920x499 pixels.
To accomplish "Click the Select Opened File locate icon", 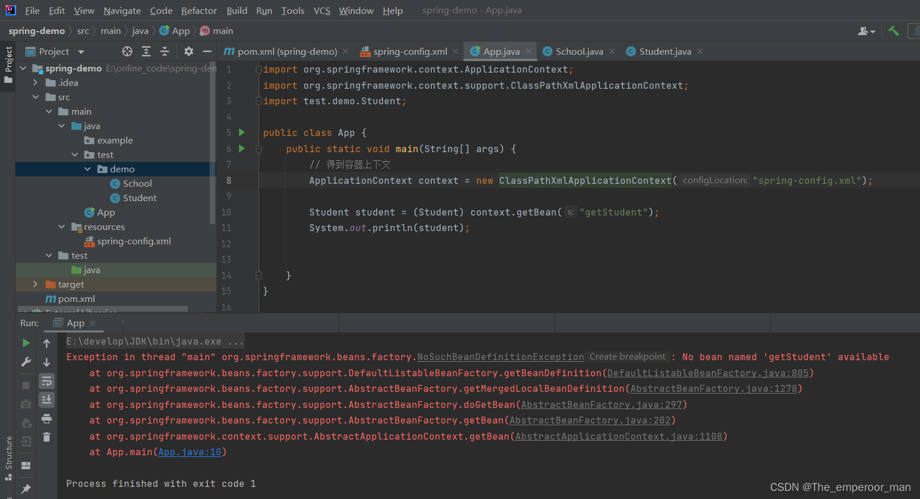I will (127, 51).
